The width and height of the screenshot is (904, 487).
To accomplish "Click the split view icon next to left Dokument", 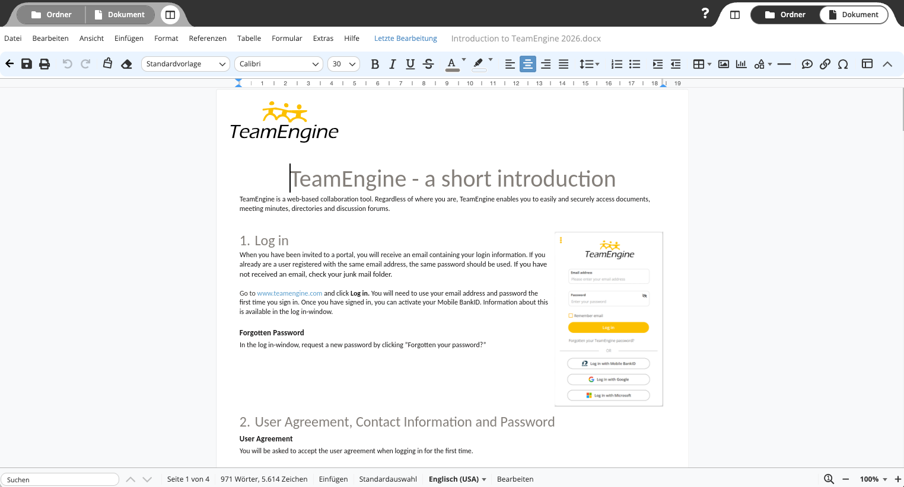I will click(170, 15).
